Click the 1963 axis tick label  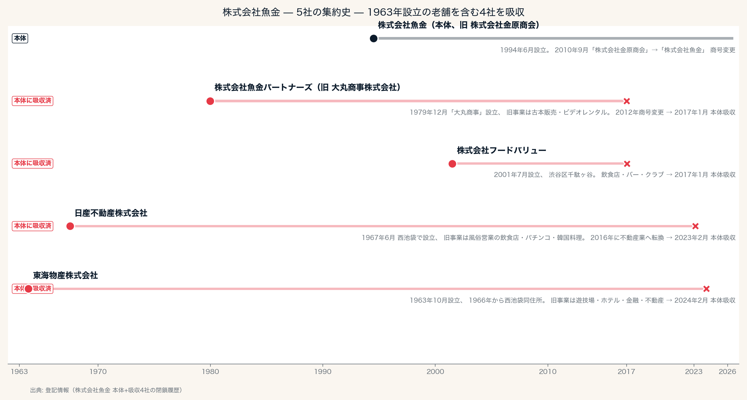pos(19,372)
